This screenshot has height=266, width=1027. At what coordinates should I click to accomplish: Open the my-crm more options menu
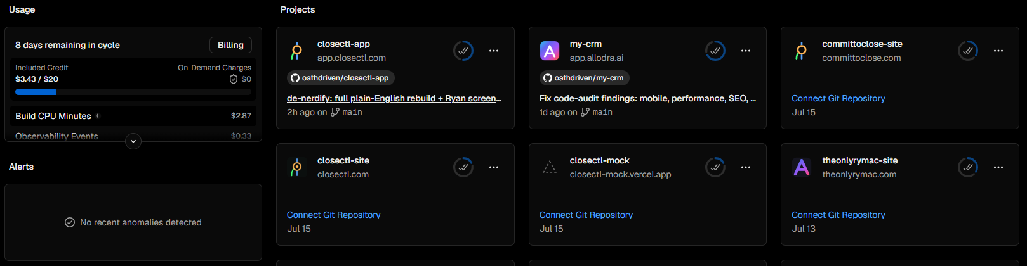pyautogui.click(x=746, y=51)
